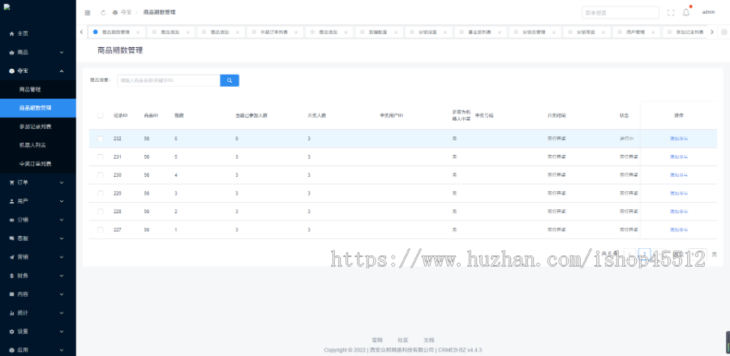Focus the 商品搜索 keyword input field
Viewport: 730px width, 356px height.
[x=168, y=81]
